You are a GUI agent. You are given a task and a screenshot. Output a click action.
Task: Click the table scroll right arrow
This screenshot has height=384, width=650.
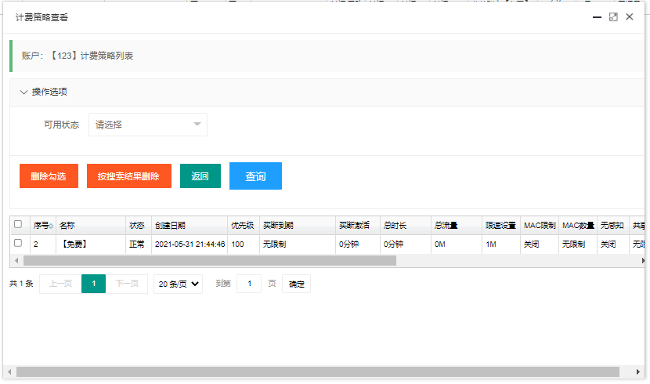642,261
